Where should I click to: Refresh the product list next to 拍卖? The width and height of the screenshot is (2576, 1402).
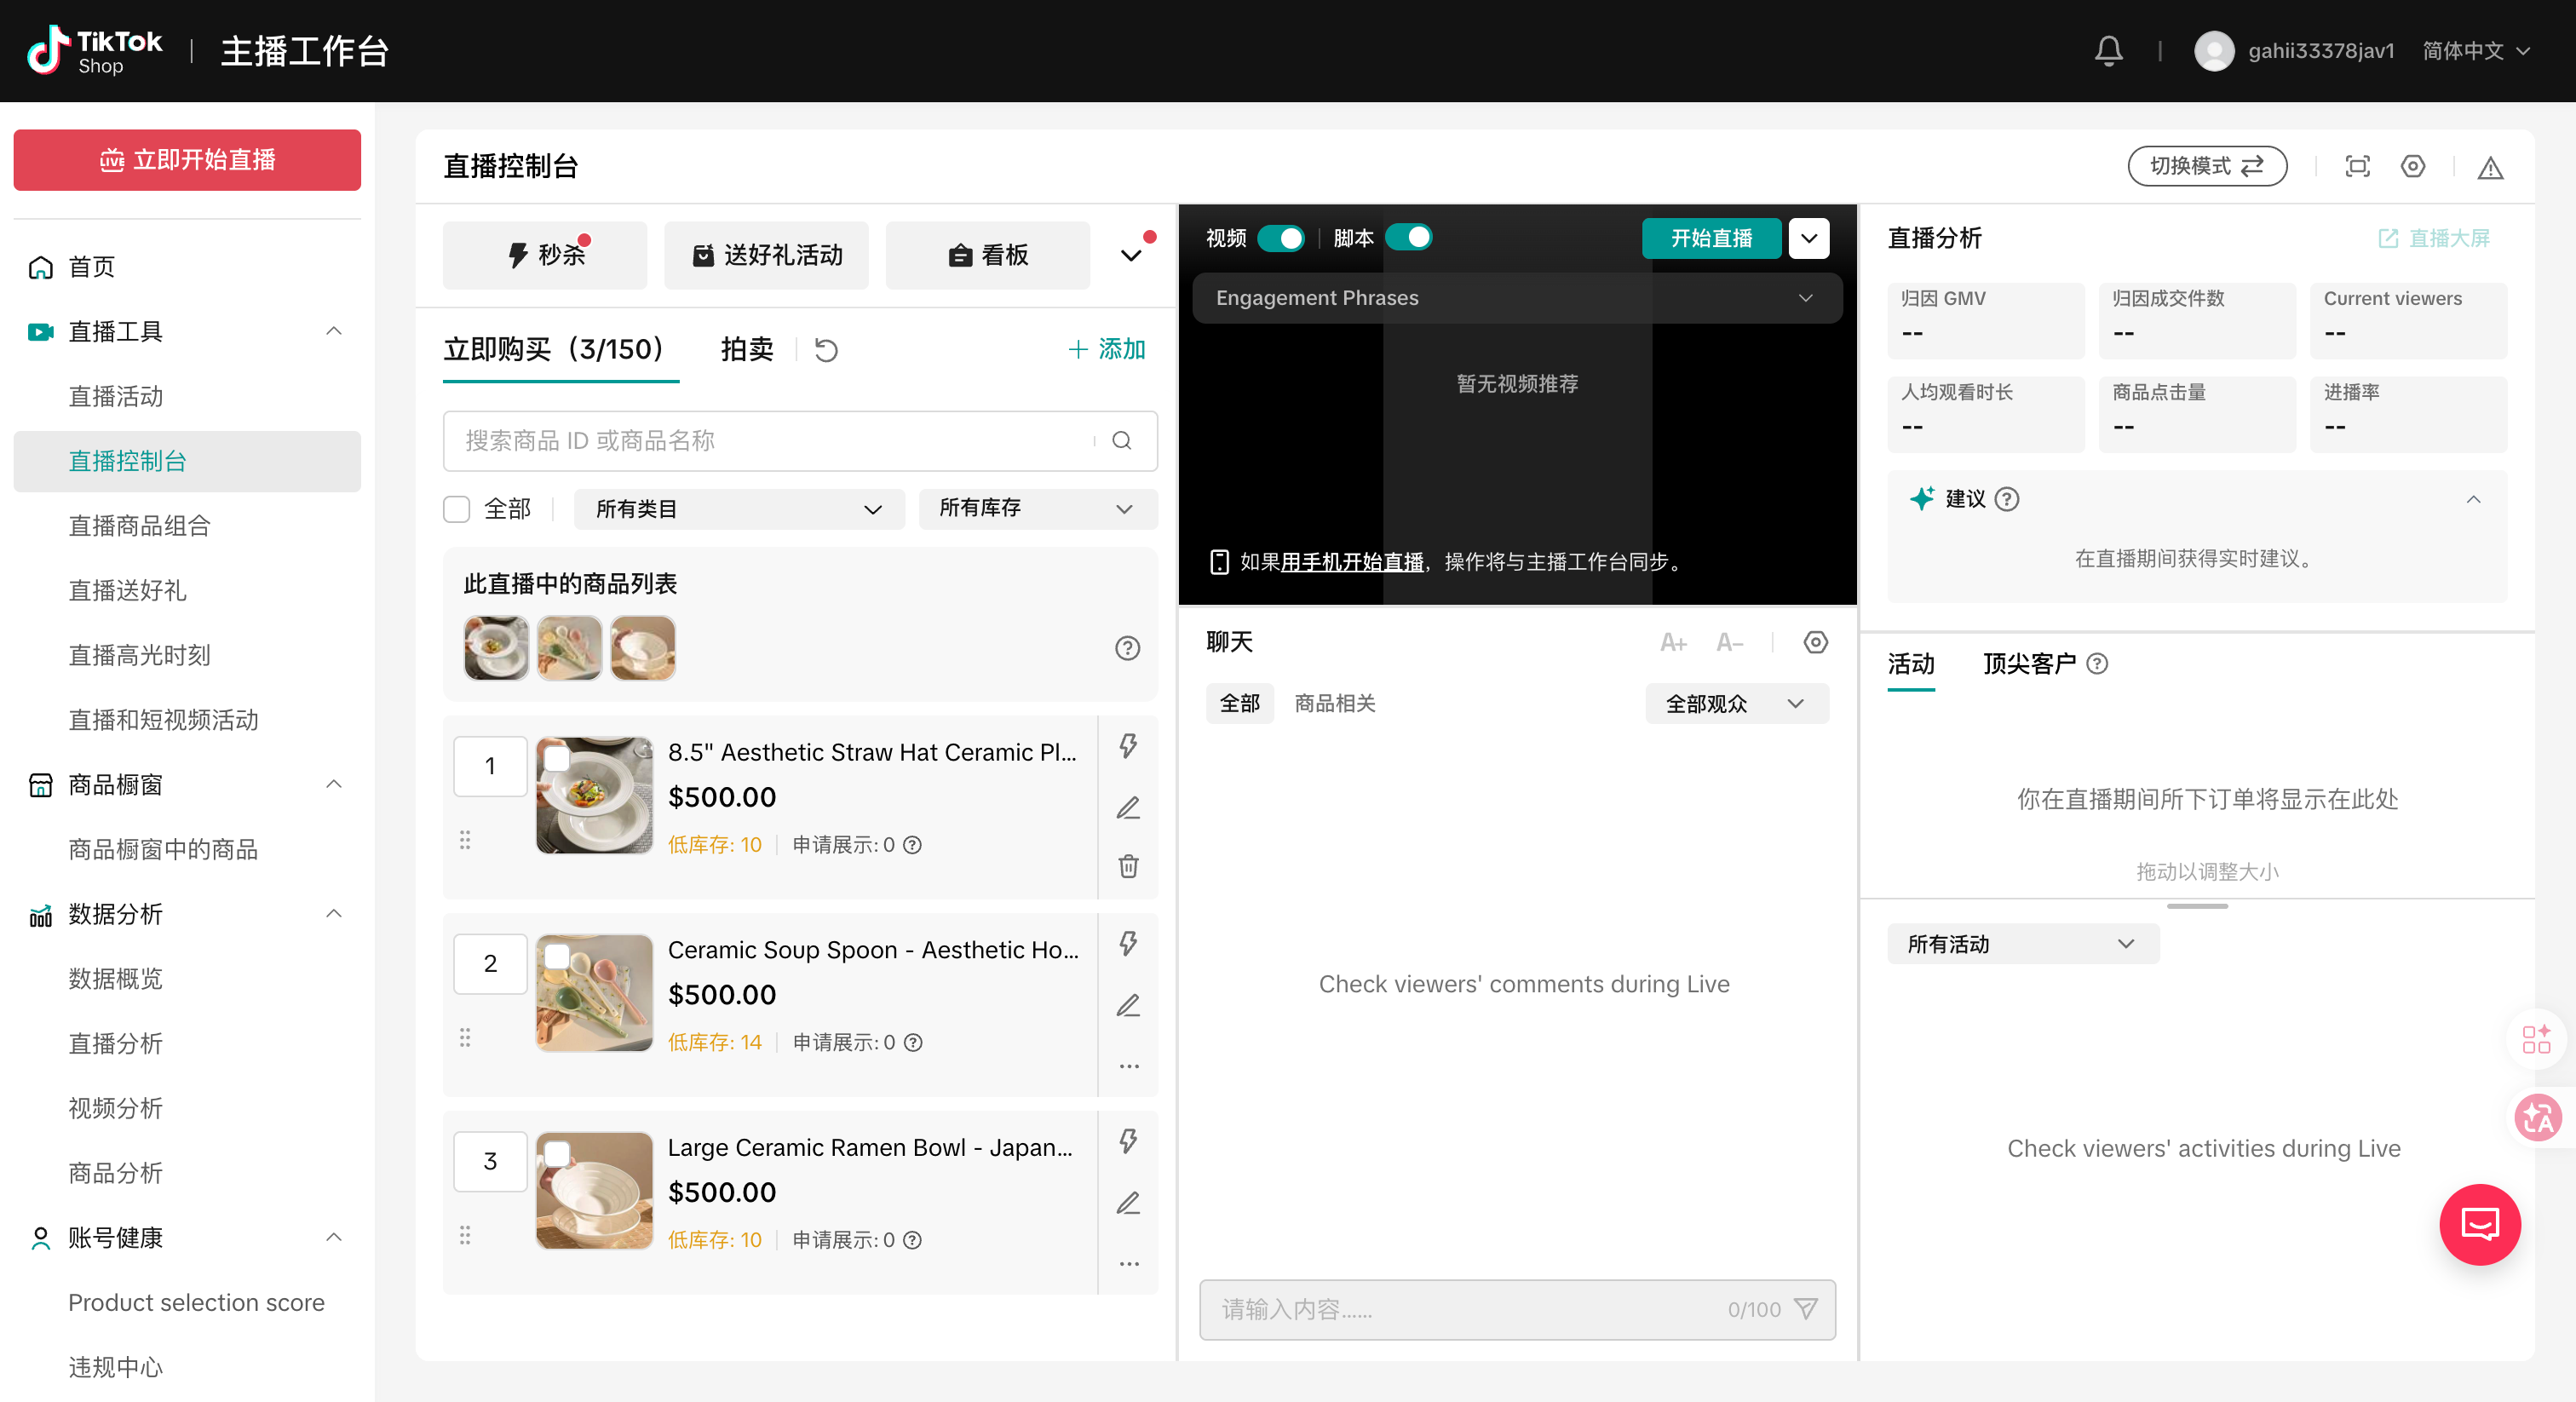pyautogui.click(x=826, y=349)
